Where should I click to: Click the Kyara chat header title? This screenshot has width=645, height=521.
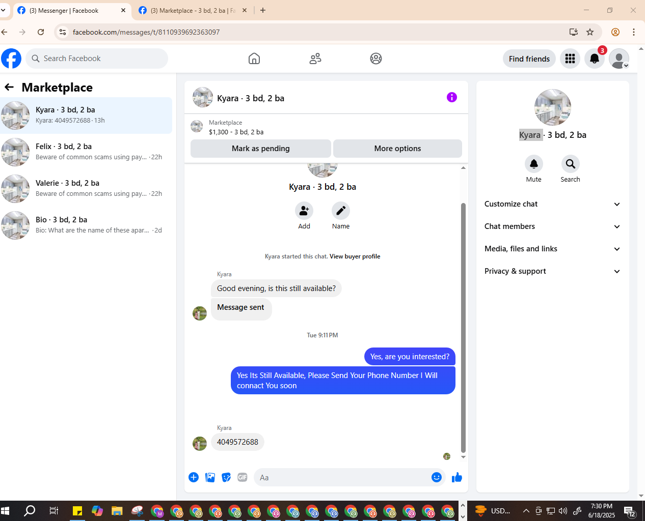point(251,98)
